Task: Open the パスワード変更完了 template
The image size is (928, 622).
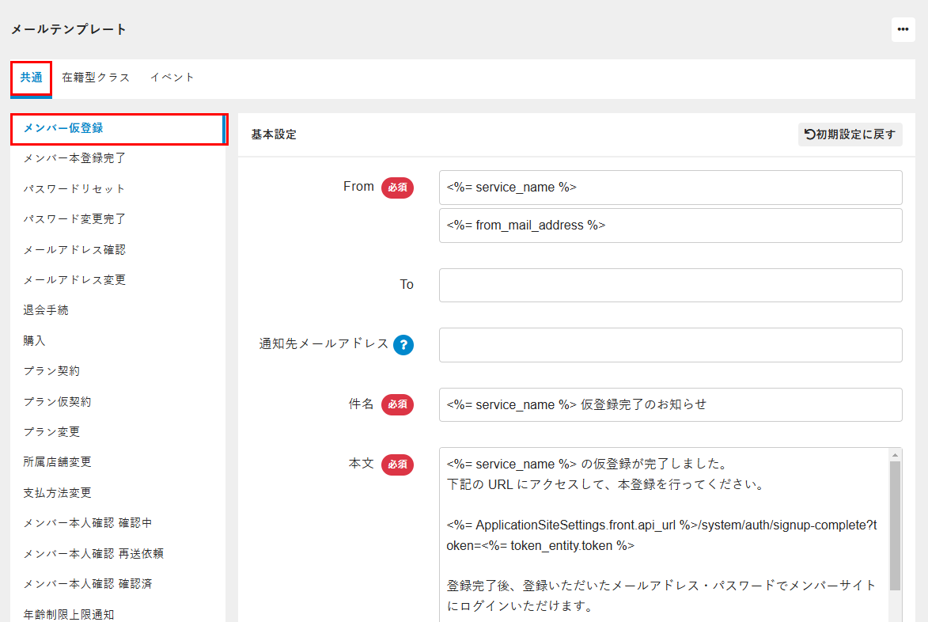Action: (x=74, y=219)
